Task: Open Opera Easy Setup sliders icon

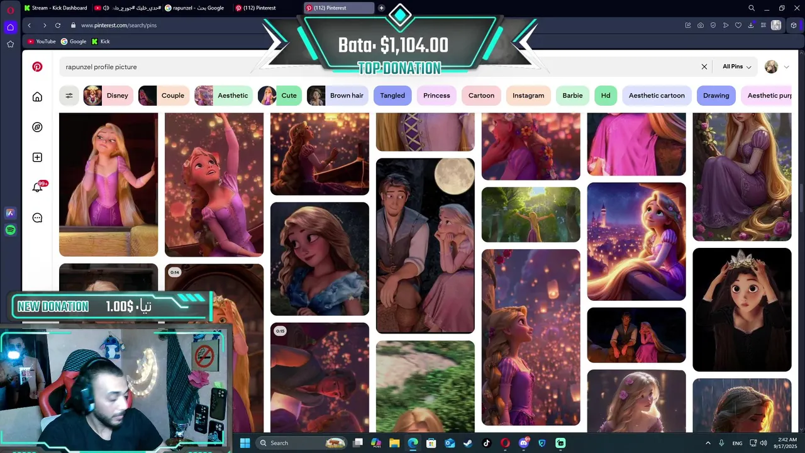Action: pyautogui.click(x=763, y=25)
